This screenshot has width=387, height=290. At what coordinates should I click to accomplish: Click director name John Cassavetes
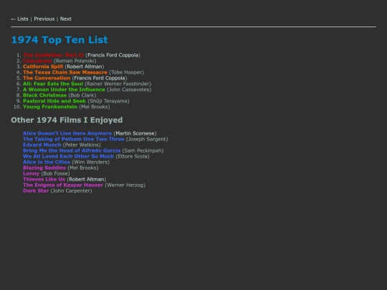pos(129,90)
